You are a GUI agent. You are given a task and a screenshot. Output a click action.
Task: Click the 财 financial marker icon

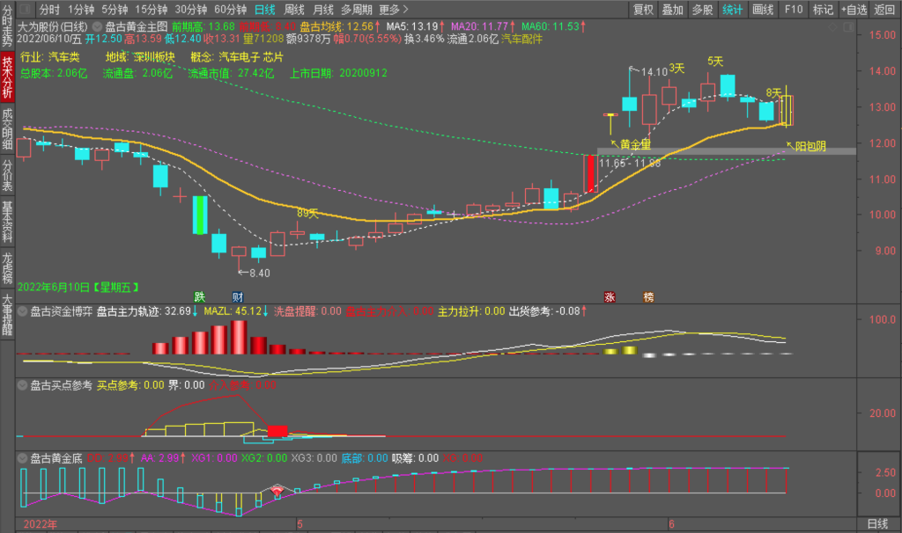[x=236, y=296]
